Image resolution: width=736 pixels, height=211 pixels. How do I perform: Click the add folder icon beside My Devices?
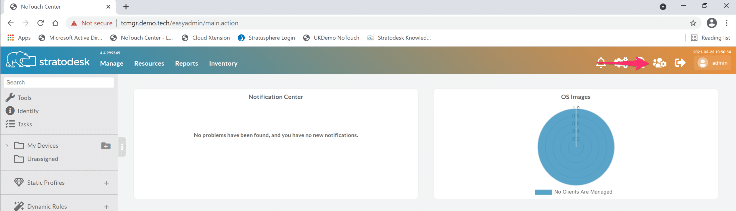click(106, 146)
